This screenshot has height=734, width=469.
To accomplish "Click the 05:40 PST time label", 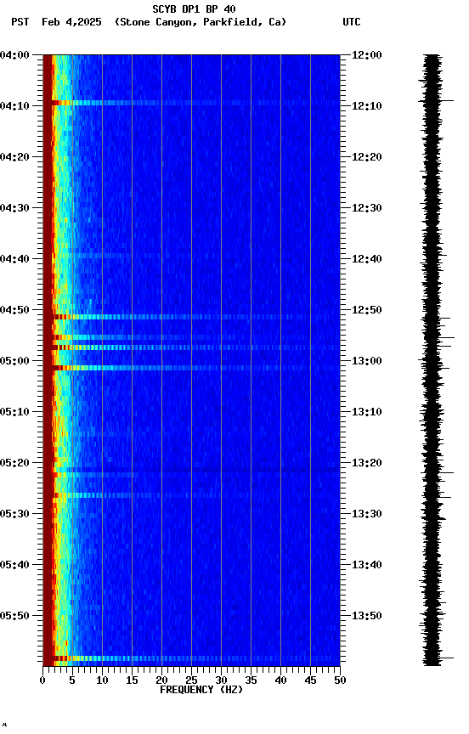I will (14, 565).
